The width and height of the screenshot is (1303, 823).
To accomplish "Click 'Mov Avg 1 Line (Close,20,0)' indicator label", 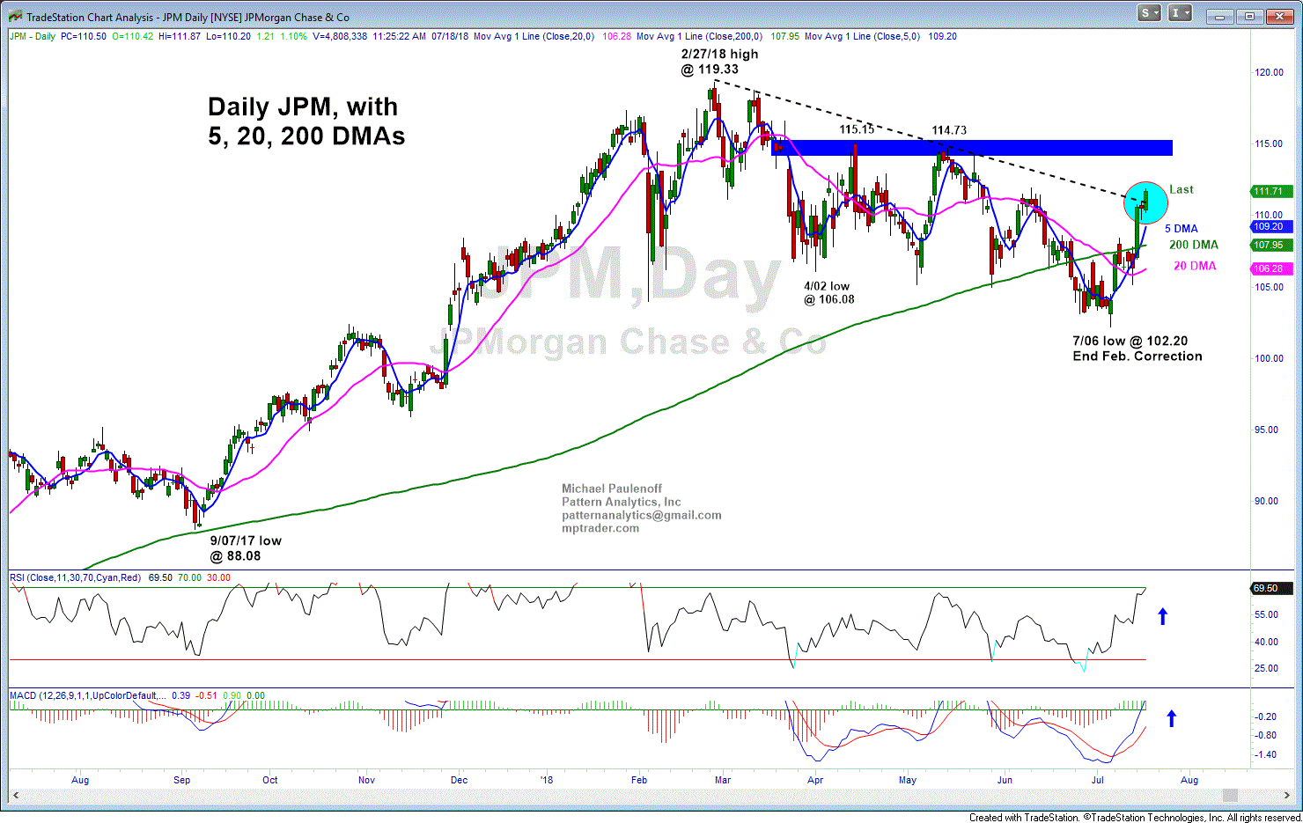I will tap(534, 36).
